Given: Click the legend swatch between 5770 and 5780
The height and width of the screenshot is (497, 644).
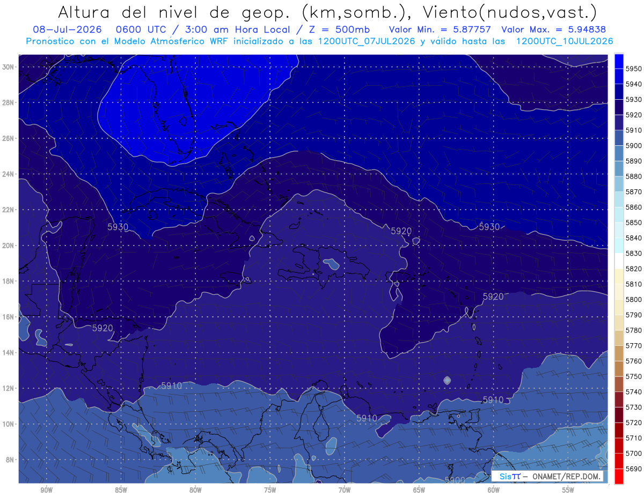Looking at the screenshot, I should pyautogui.click(x=619, y=338).
